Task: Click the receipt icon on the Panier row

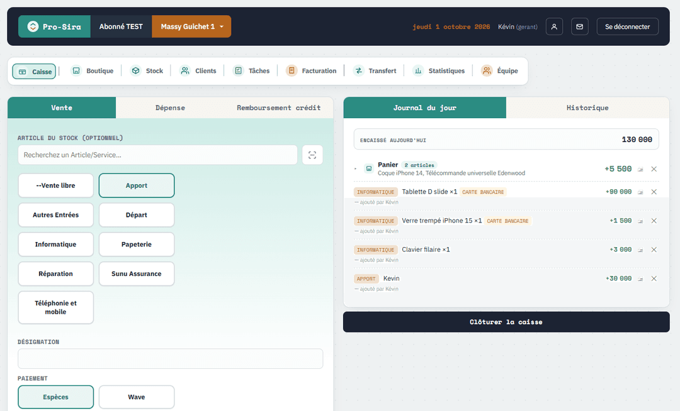Action: click(x=640, y=169)
